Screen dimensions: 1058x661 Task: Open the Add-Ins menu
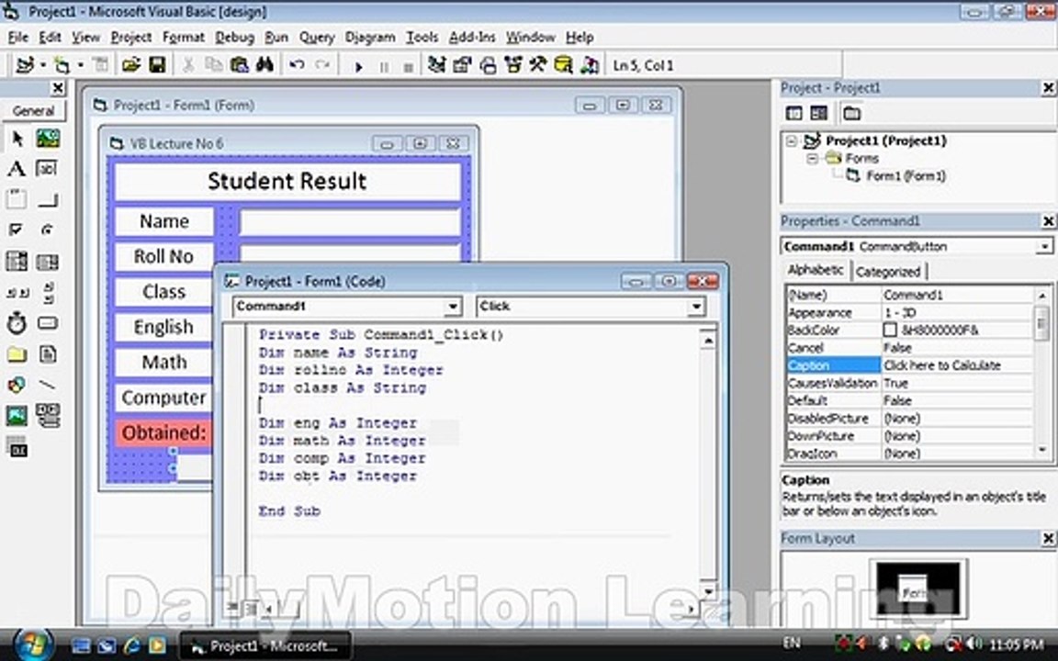472,37
